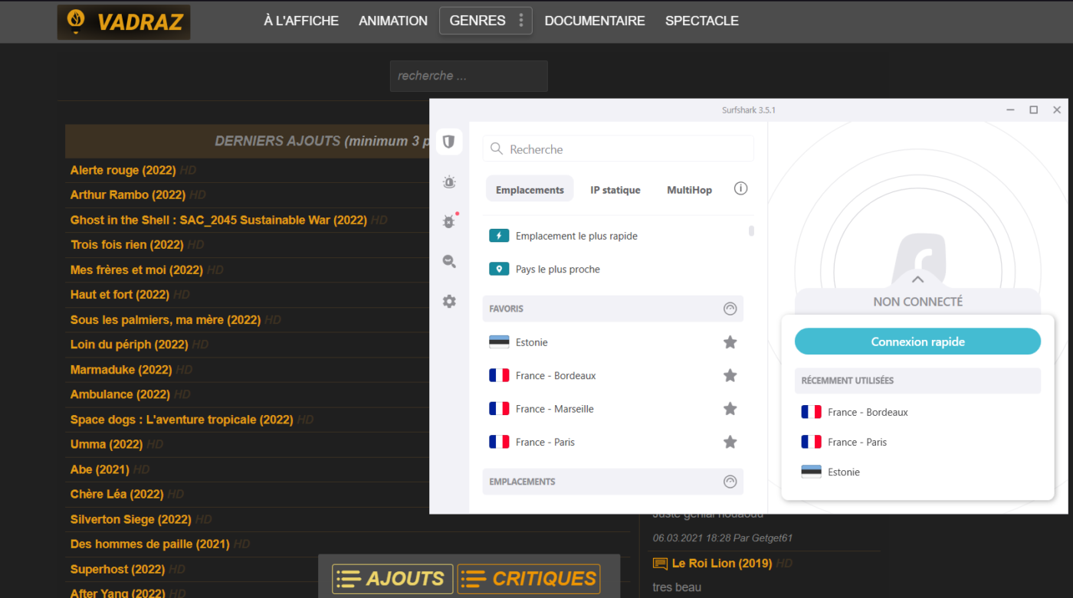Click the Vadraz logo
This screenshot has width=1073, height=598.
tap(123, 21)
